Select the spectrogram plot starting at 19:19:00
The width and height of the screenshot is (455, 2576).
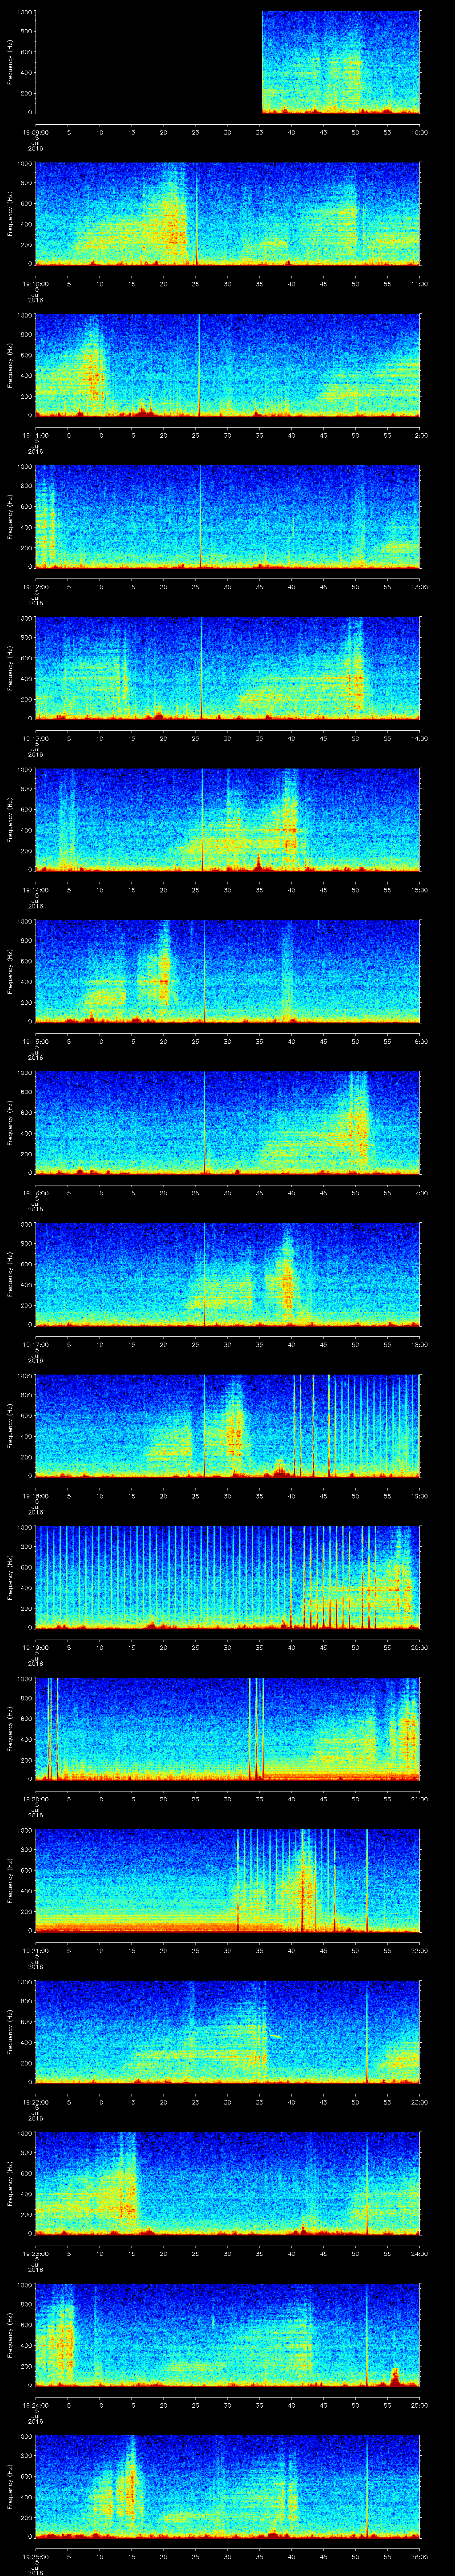pyautogui.click(x=228, y=1577)
